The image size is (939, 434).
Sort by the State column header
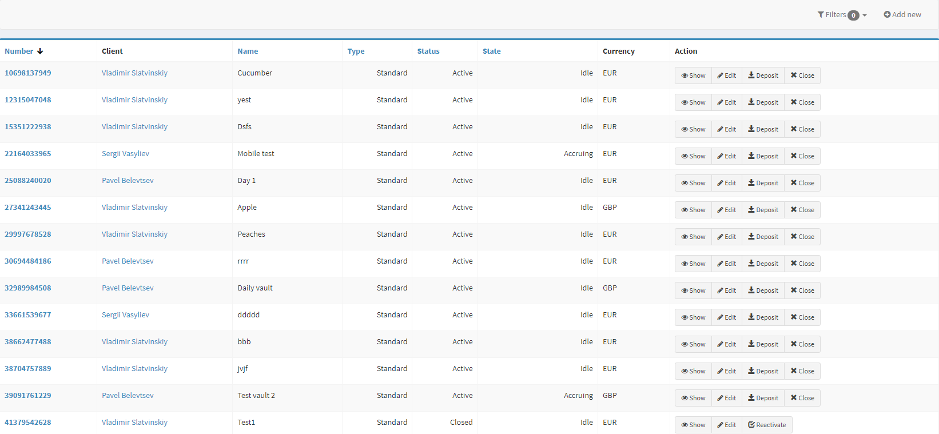point(491,51)
